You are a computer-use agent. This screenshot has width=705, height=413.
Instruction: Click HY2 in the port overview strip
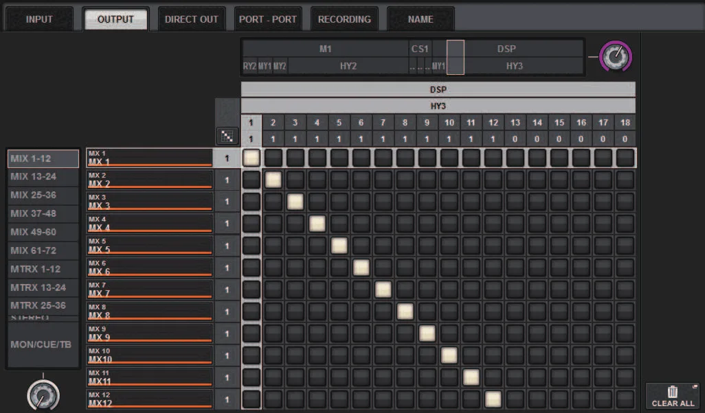(x=348, y=66)
